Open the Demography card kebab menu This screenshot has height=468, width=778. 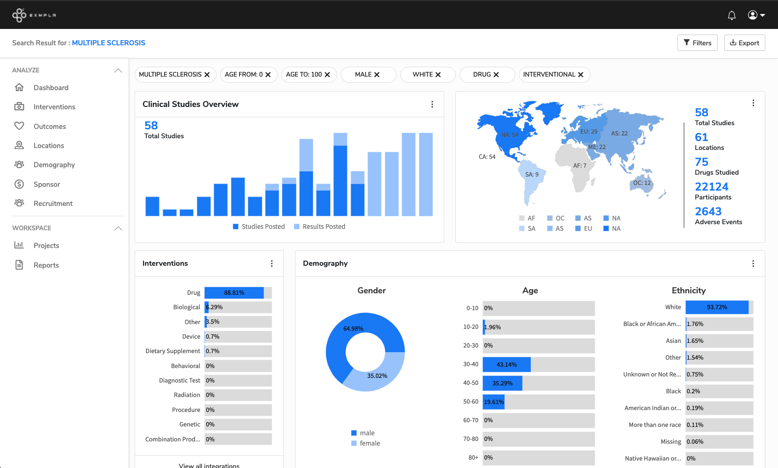753,263
